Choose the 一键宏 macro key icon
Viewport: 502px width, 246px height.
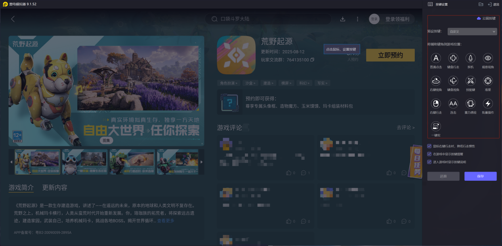(x=436, y=126)
